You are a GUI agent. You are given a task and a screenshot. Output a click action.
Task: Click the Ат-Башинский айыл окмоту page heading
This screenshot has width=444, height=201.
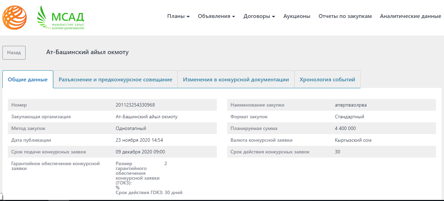(x=87, y=52)
